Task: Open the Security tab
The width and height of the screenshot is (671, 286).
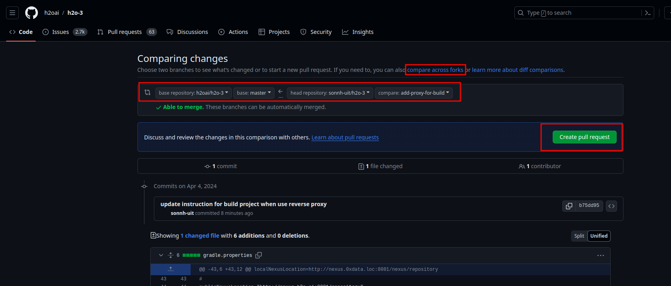Action: click(x=316, y=32)
